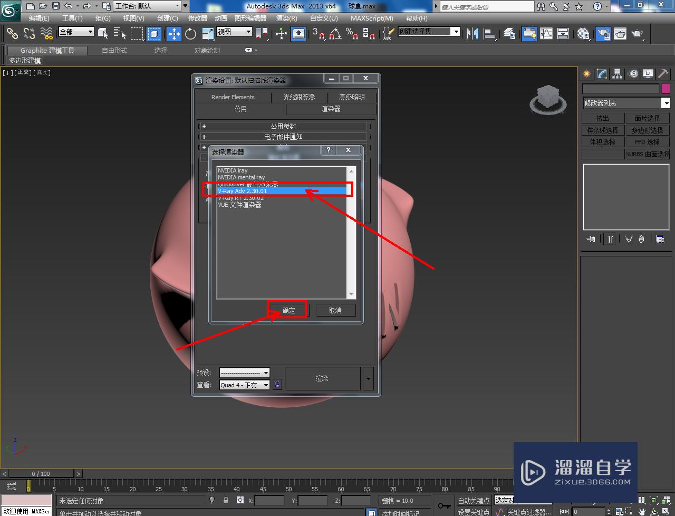Screen dimensions: 675x516
Task: Switch to the Render Elements tab
Action: 233,97
